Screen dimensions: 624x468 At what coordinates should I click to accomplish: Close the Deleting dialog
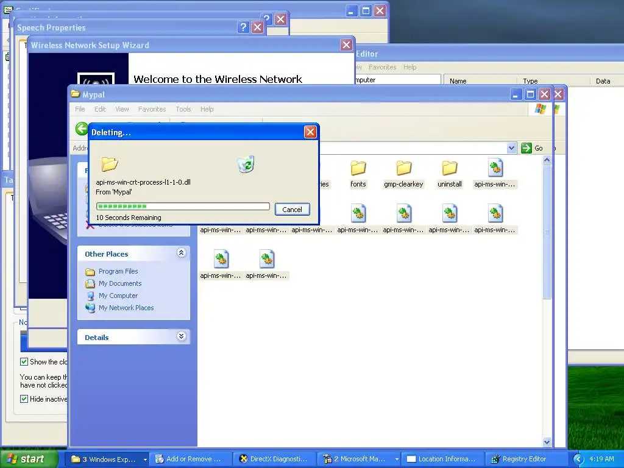(310, 132)
